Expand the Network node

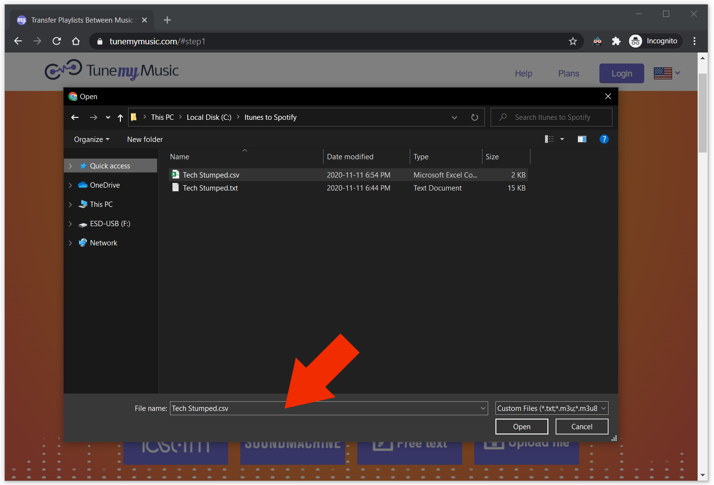click(x=70, y=243)
